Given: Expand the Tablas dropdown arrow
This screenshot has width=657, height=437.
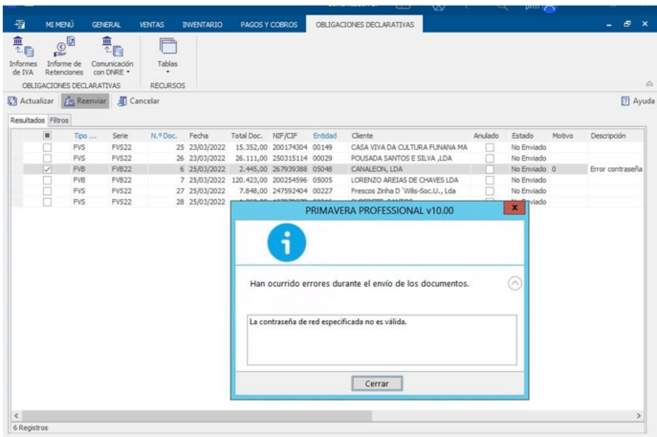Looking at the screenshot, I should pyautogui.click(x=167, y=73).
